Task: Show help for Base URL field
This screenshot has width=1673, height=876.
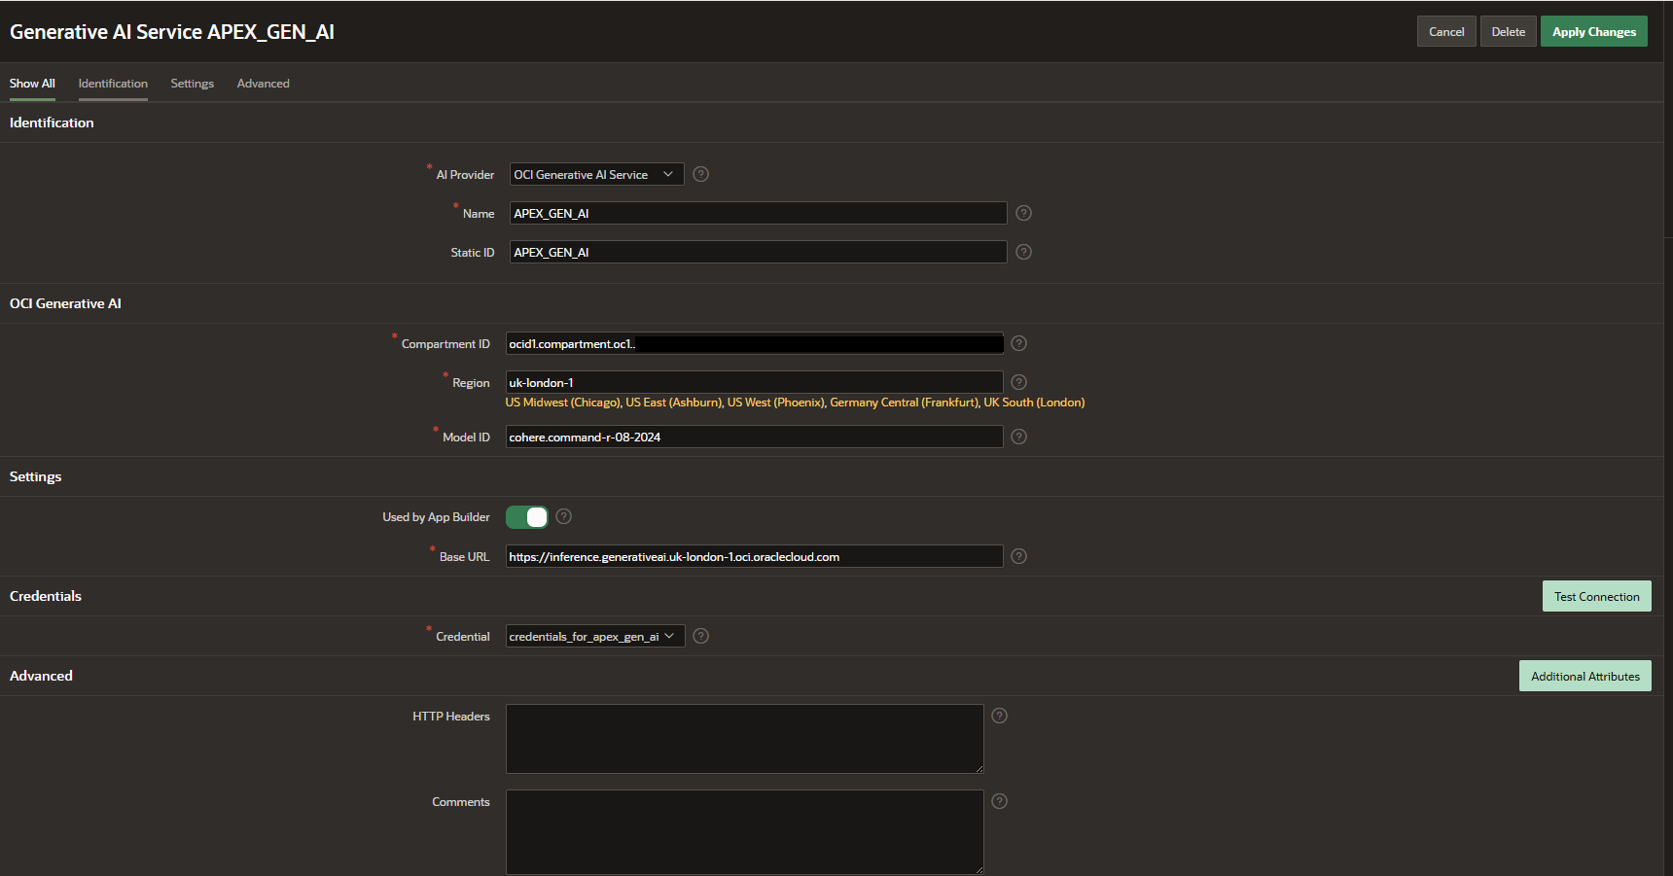Action: (x=1018, y=556)
